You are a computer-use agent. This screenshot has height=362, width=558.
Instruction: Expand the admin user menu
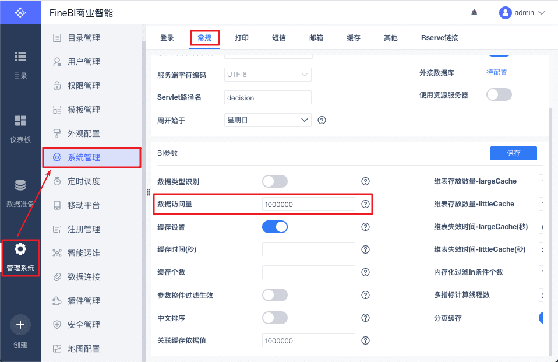[x=522, y=13]
